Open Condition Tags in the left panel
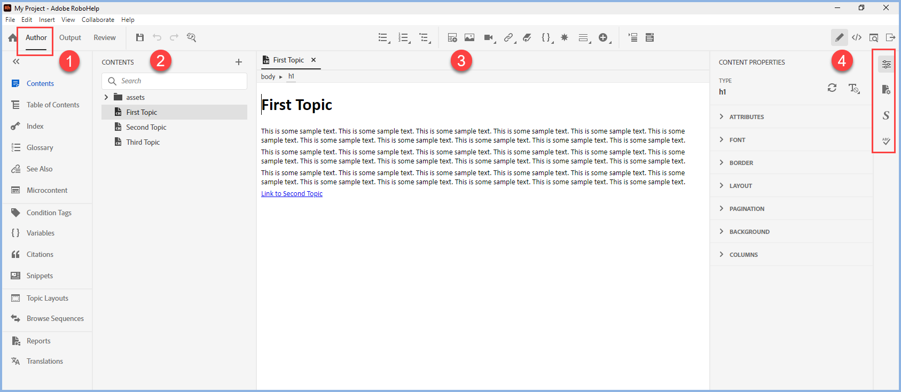Image resolution: width=901 pixels, height=392 pixels. click(49, 213)
